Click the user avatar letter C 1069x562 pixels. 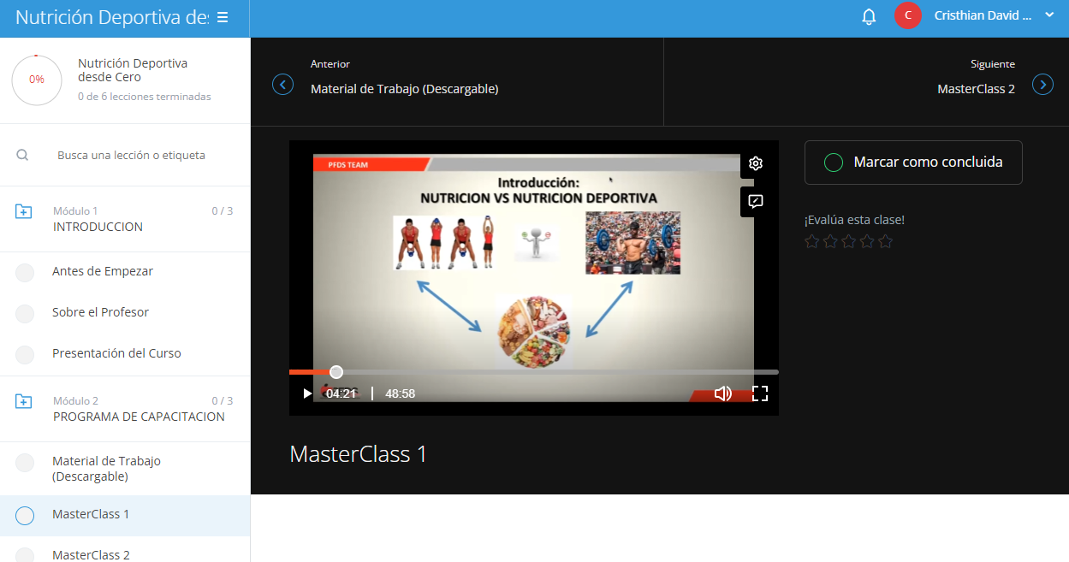pyautogui.click(x=907, y=15)
